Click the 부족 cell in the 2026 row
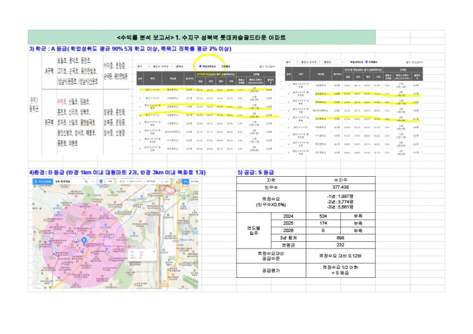Viewport: 473px width, 334px height. pos(358,231)
